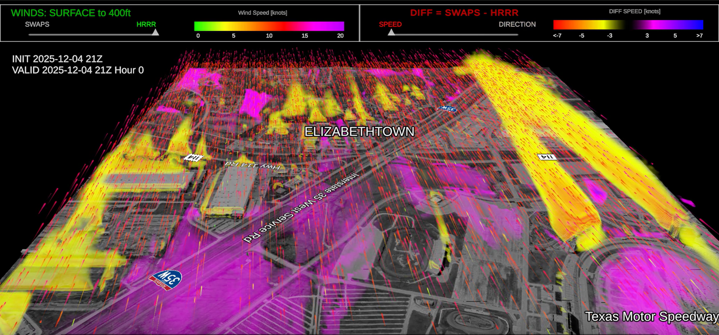The width and height of the screenshot is (719, 335).
Task: Click the Wind Speed color bar
Action: click(x=269, y=26)
